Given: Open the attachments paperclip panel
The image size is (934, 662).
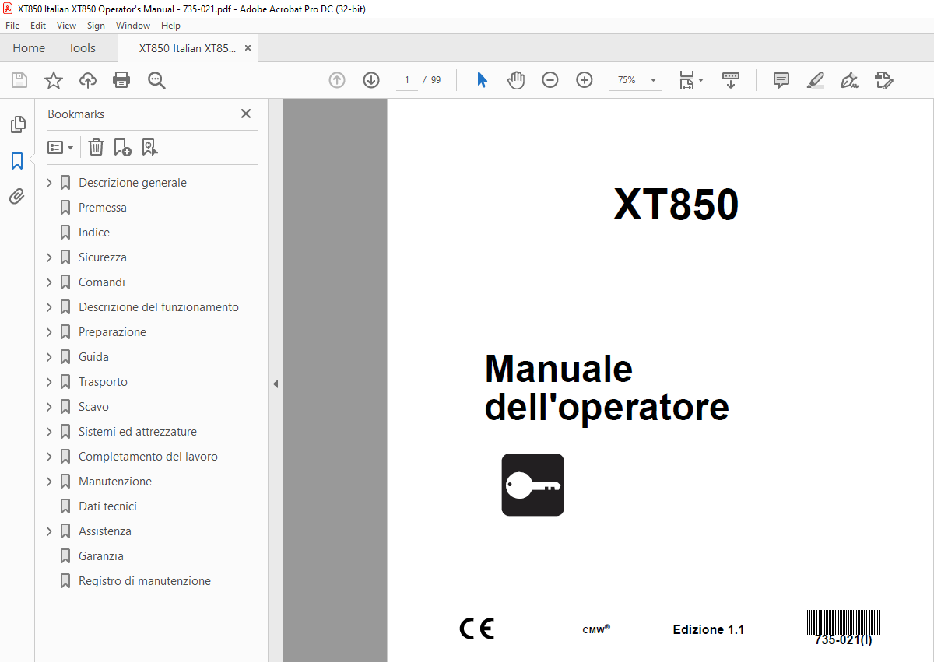Looking at the screenshot, I should pos(17,197).
